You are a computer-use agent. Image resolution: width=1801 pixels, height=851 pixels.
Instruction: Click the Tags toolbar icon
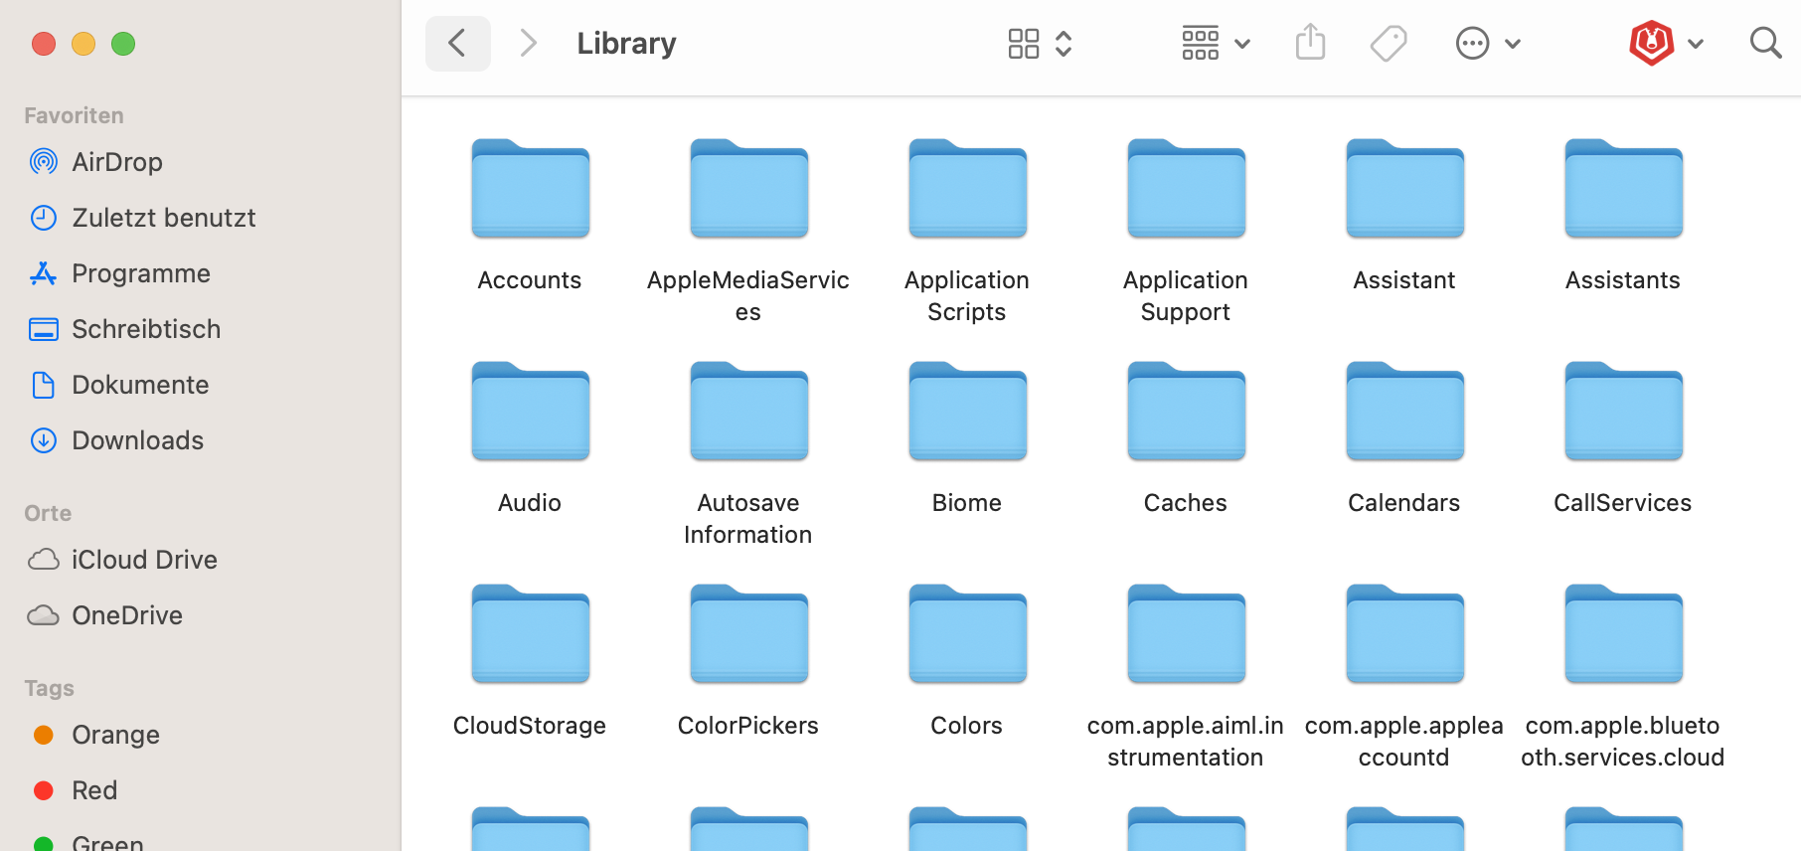tap(1388, 44)
